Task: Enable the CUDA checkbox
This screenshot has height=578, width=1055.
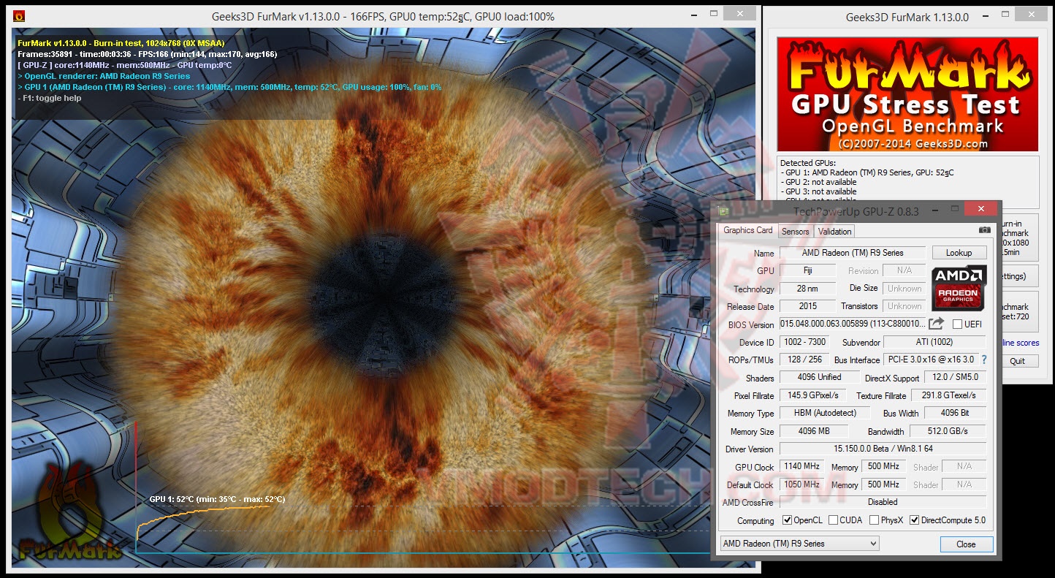Action: 833,520
